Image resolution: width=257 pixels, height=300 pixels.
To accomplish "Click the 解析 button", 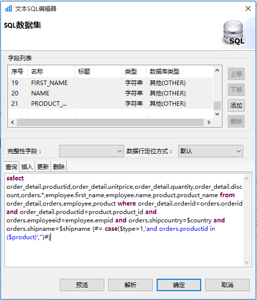I will click(x=130, y=285).
